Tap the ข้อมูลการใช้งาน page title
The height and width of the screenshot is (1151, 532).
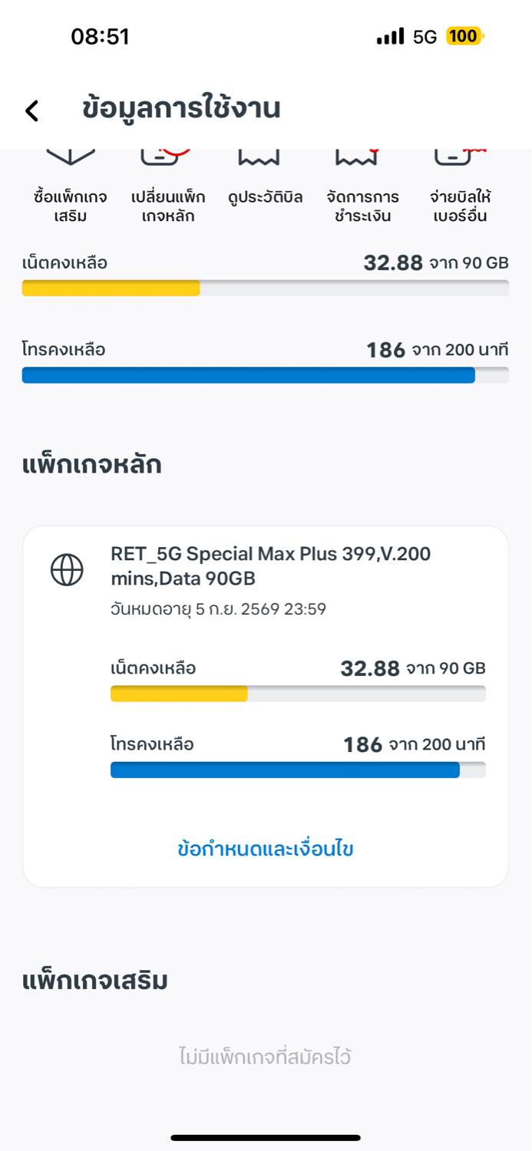pyautogui.click(x=181, y=109)
